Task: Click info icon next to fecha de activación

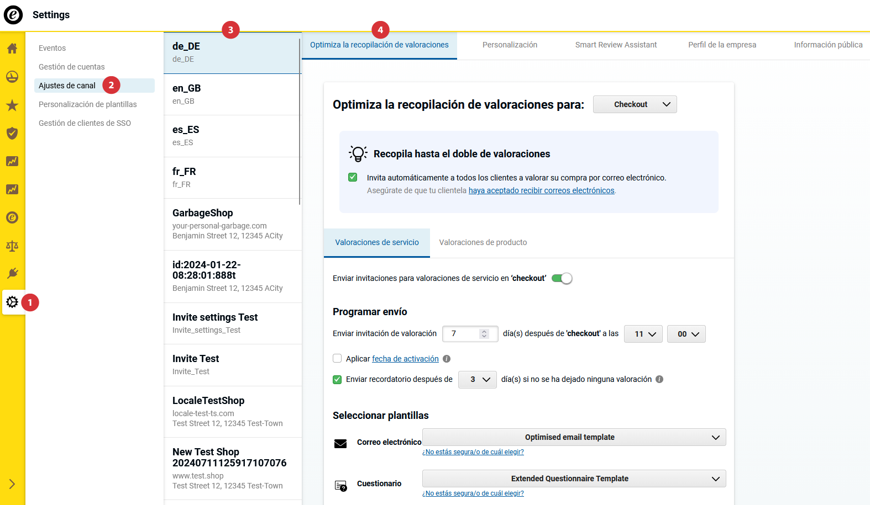Action: click(x=447, y=359)
